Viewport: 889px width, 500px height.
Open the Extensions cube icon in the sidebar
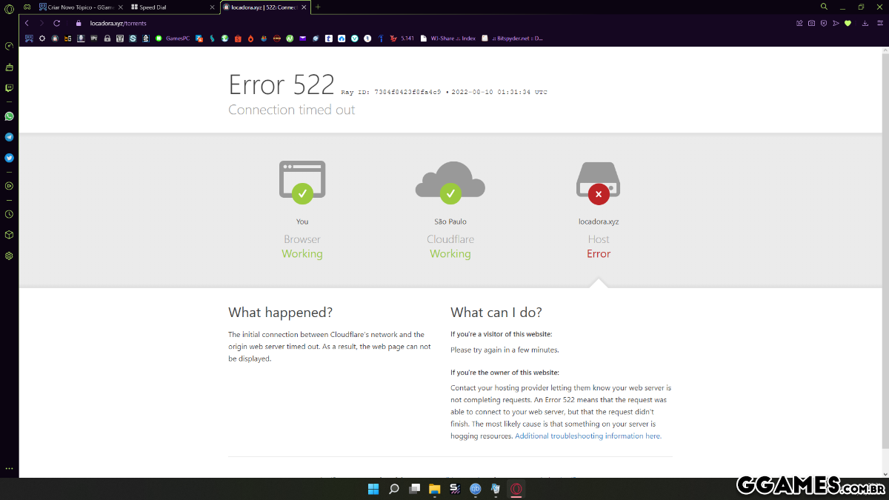(9, 234)
